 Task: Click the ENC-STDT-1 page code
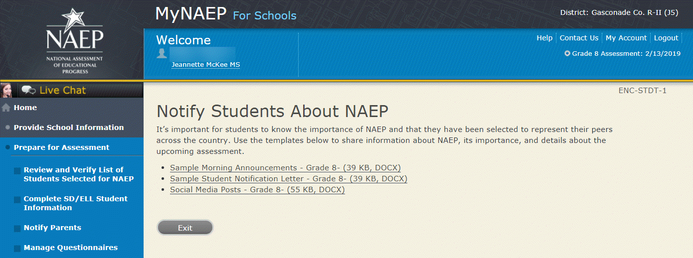click(643, 91)
